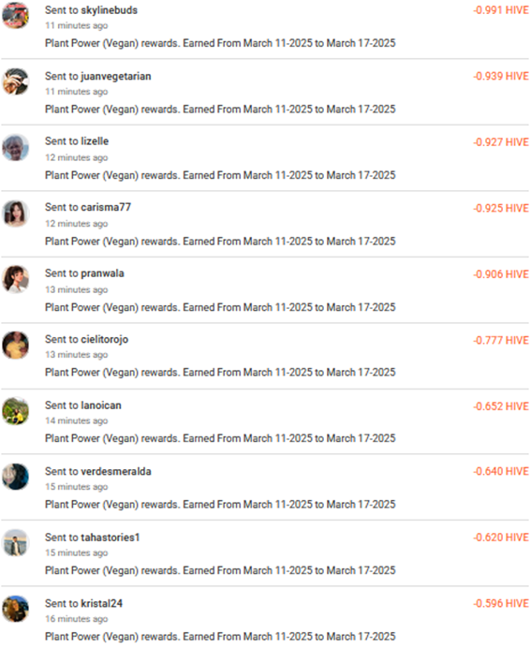
Task: Open kristal24 profile avatar
Action: coord(16,609)
